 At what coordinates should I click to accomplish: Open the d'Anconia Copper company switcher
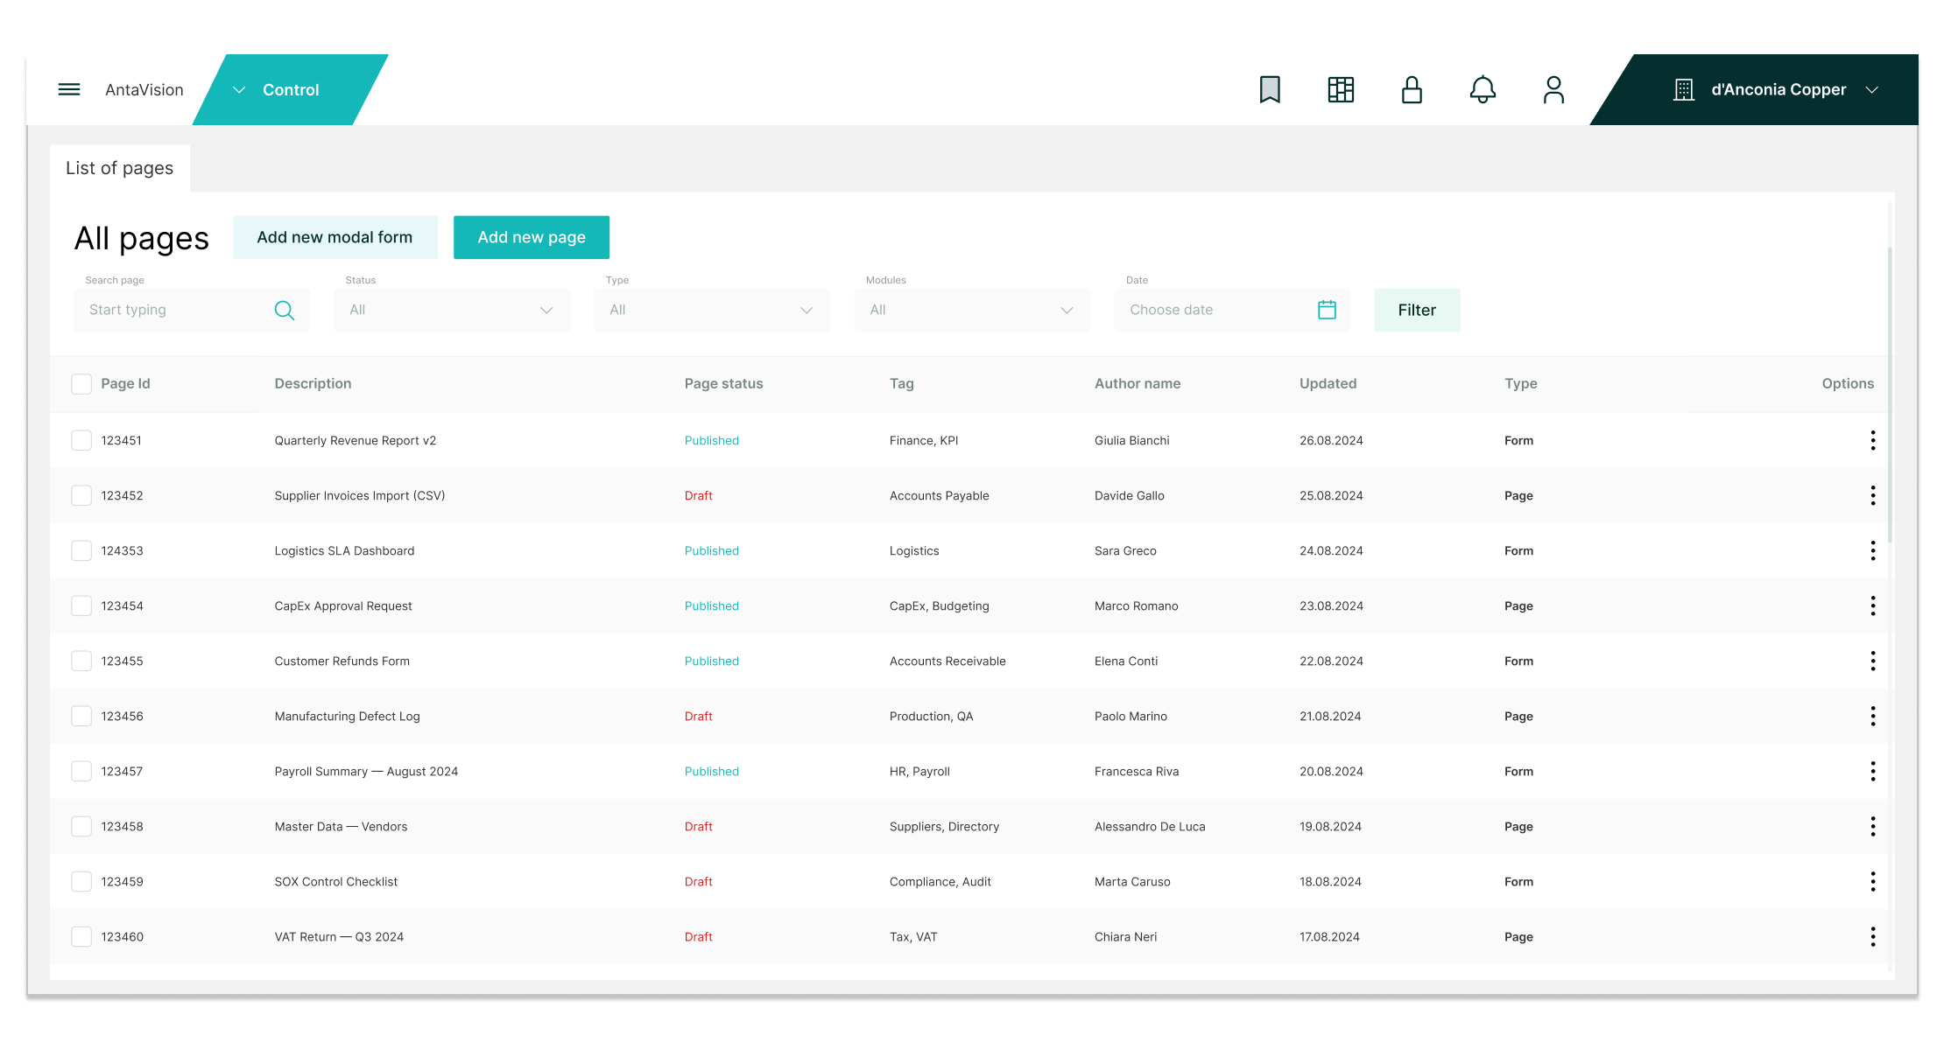coord(1778,89)
